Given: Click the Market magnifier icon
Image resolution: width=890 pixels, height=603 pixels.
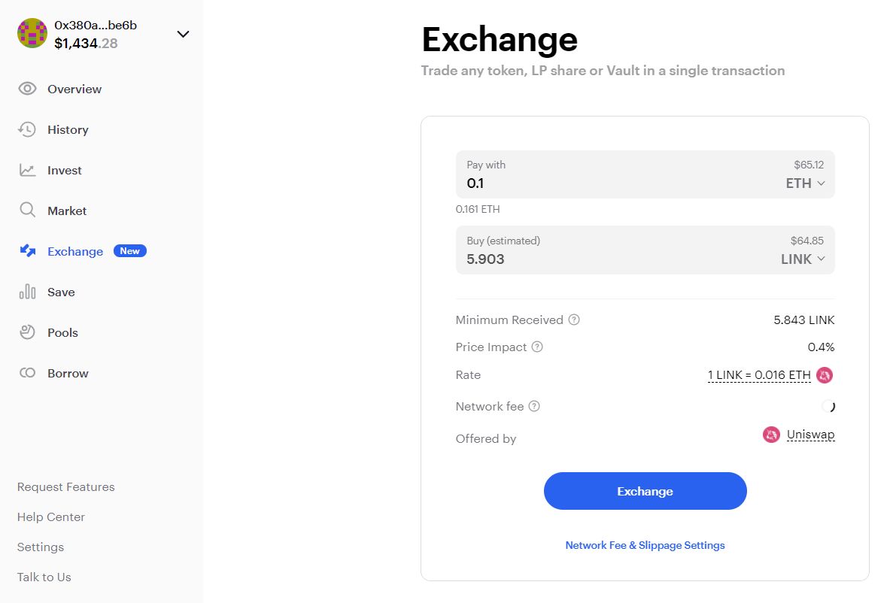Looking at the screenshot, I should pos(28,211).
